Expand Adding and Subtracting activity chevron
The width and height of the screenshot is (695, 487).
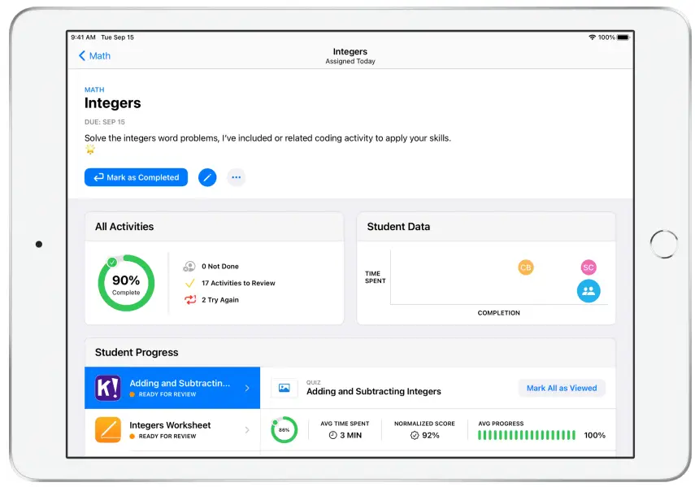(247, 388)
